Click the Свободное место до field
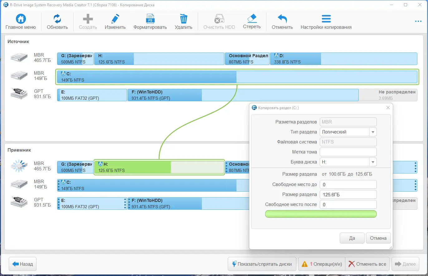428x276 pixels. pyautogui.click(x=348, y=184)
